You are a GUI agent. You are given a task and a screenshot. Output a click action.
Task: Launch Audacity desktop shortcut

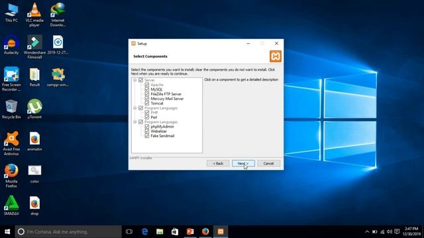click(11, 45)
